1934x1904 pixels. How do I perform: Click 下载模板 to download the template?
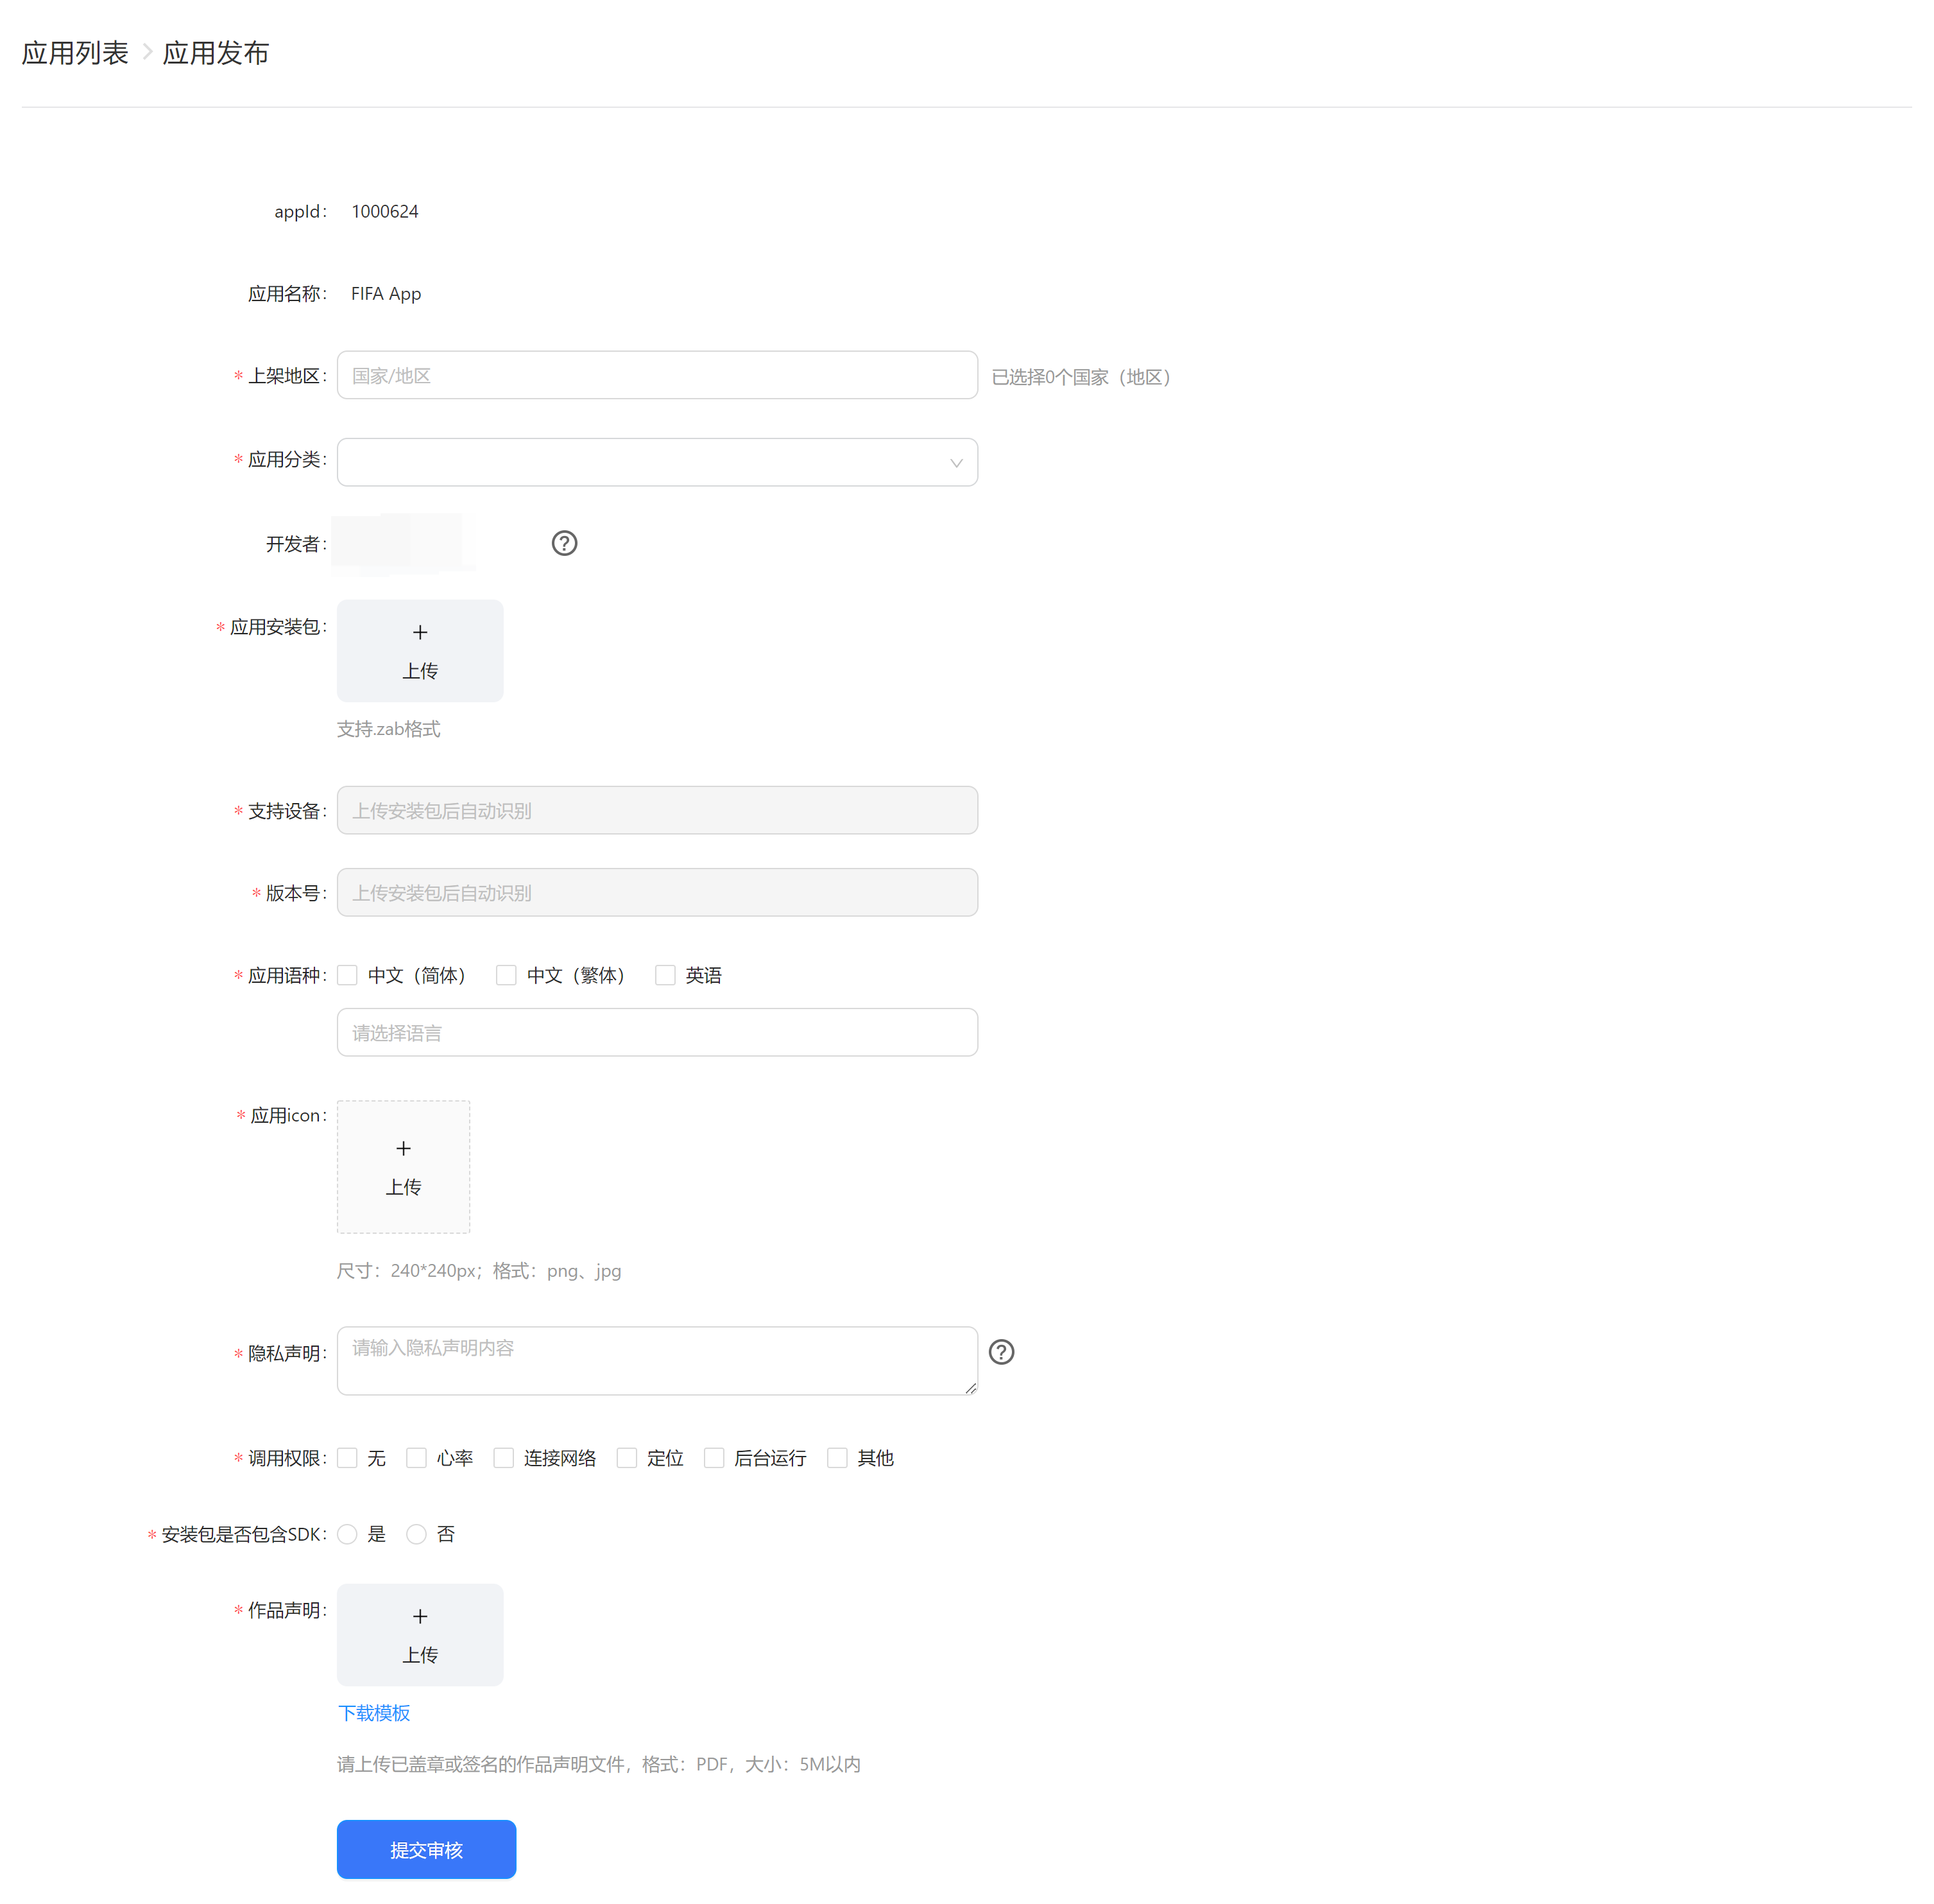pos(373,1713)
